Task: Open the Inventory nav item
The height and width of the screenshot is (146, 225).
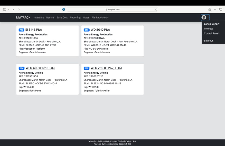Action: [x=39, y=17]
